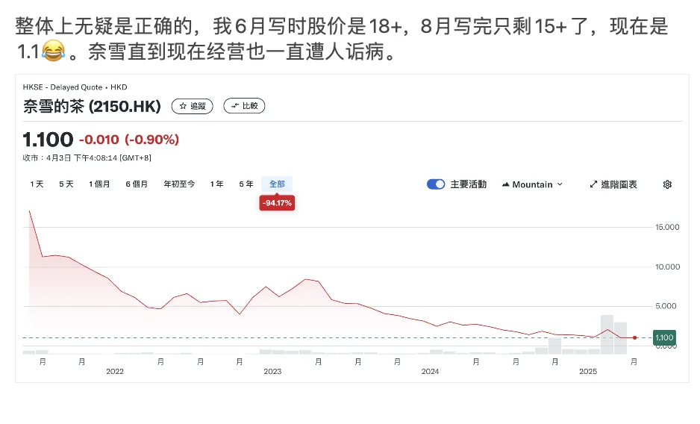Click the -94.17% change badge
This screenshot has width=700, height=424.
277,203
